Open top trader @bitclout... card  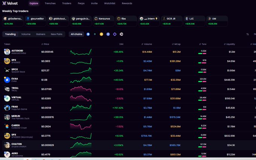pyautogui.click(x=58, y=21)
